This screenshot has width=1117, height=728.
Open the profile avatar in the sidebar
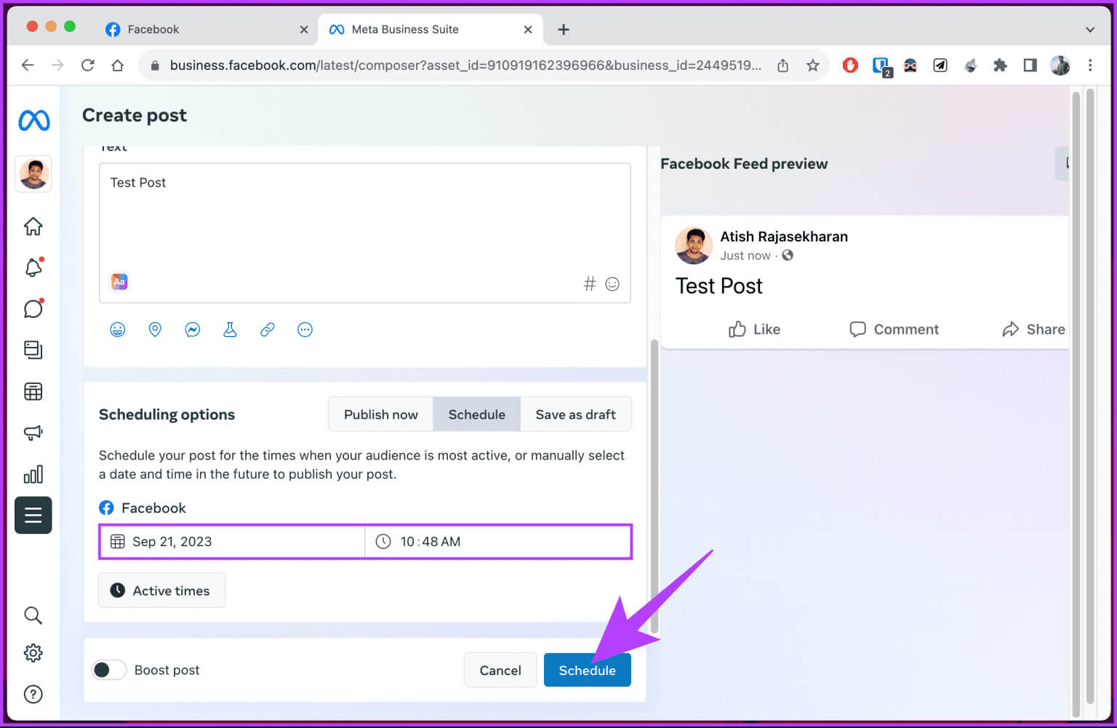pyautogui.click(x=33, y=174)
